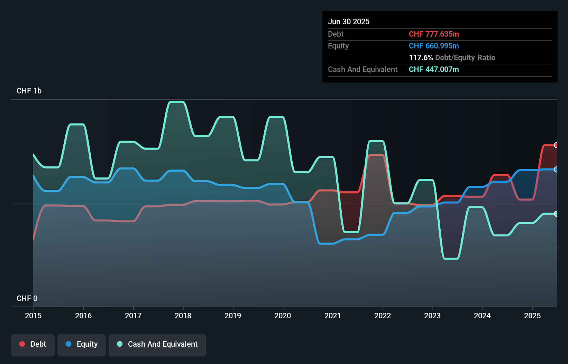This screenshot has height=364, width=568.
Task: Select the teal Cash endpoint marker on the chart
Action: click(x=556, y=214)
